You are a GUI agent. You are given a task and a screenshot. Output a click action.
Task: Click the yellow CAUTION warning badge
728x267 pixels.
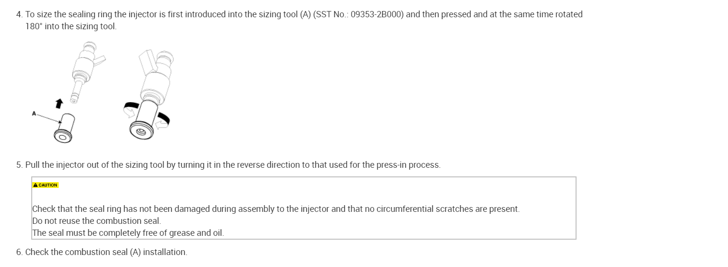click(x=46, y=185)
